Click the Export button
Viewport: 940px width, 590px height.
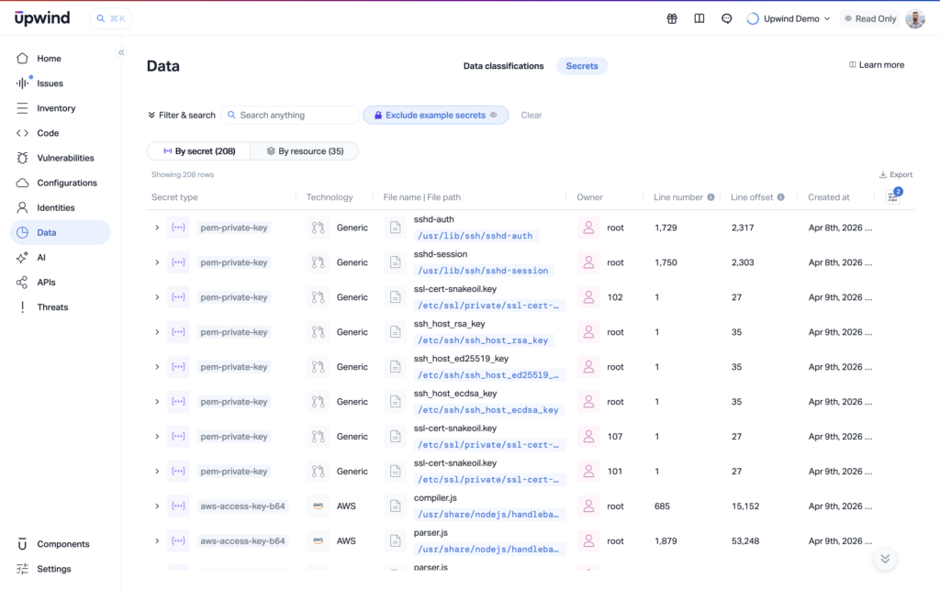[x=896, y=174]
